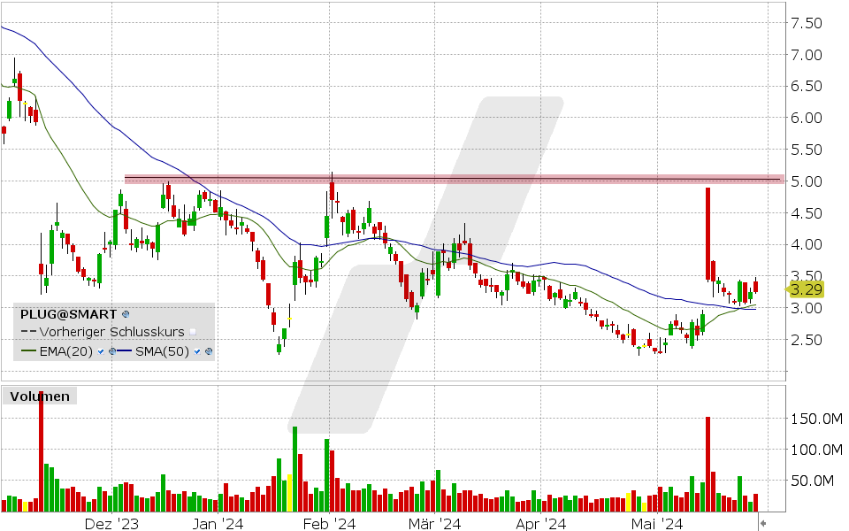The width and height of the screenshot is (849, 531).
Task: Open the SMA(50) settings wrench icon
Action: [x=209, y=351]
